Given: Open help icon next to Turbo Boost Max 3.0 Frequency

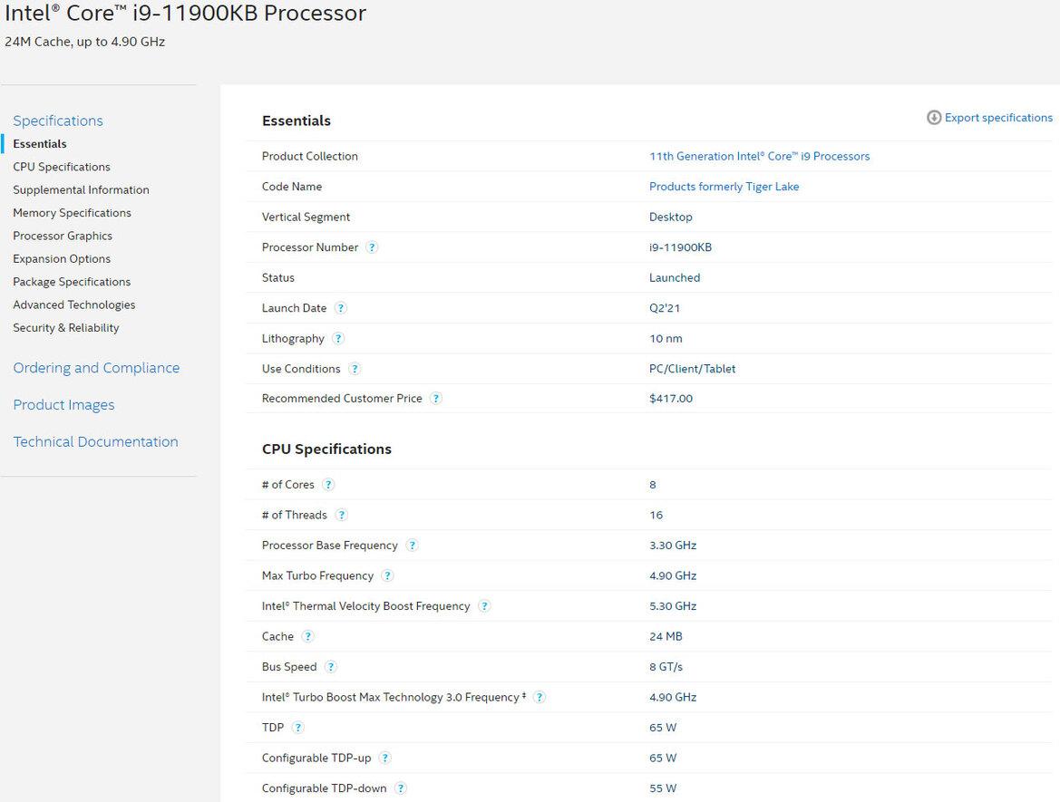Looking at the screenshot, I should click(x=539, y=697).
